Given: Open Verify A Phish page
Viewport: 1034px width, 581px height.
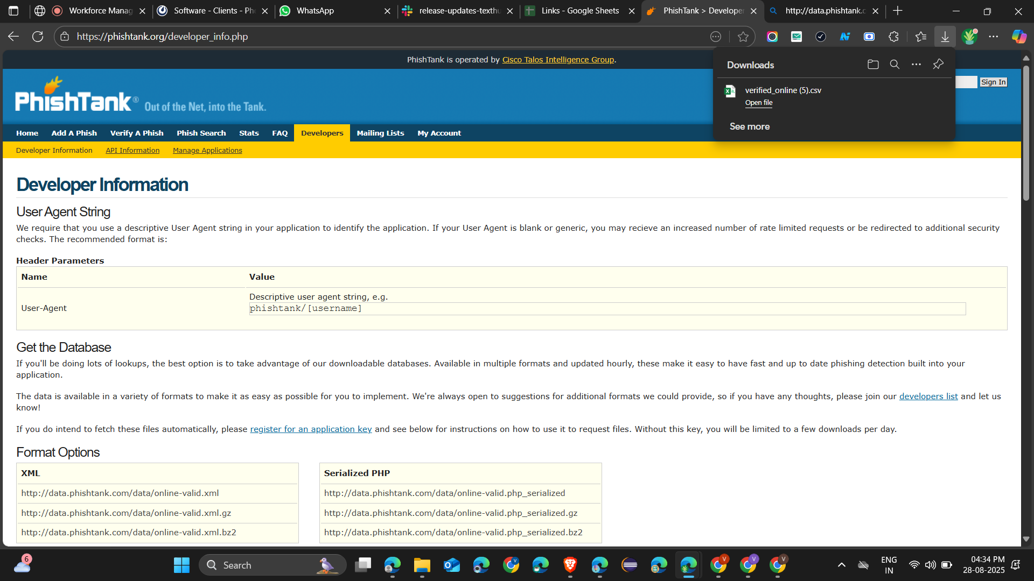Looking at the screenshot, I should 137,133.
